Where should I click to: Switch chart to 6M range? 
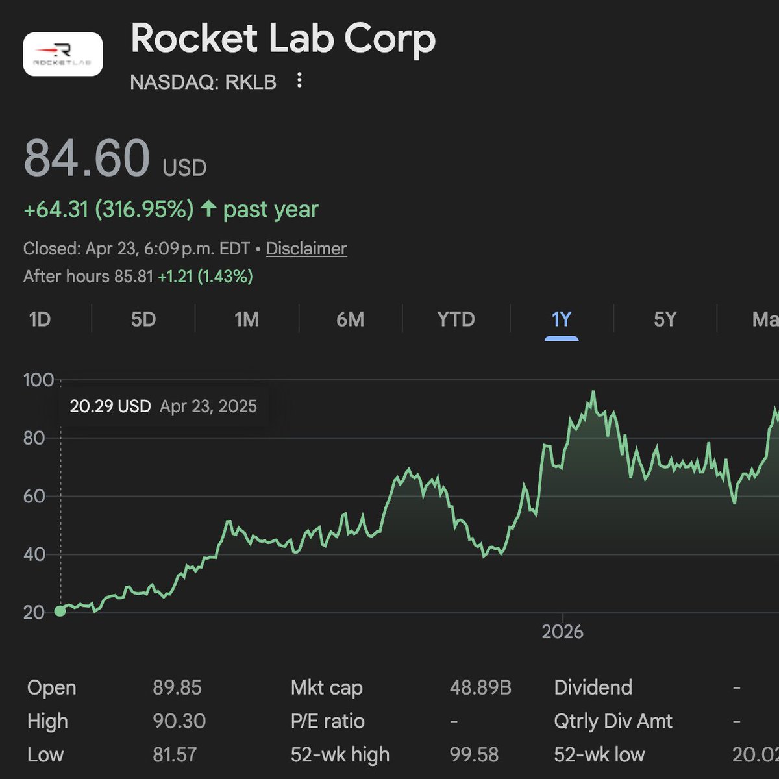(351, 319)
